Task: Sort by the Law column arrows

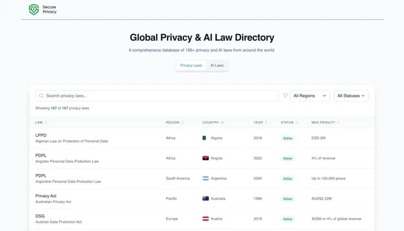Action: [x=46, y=123]
